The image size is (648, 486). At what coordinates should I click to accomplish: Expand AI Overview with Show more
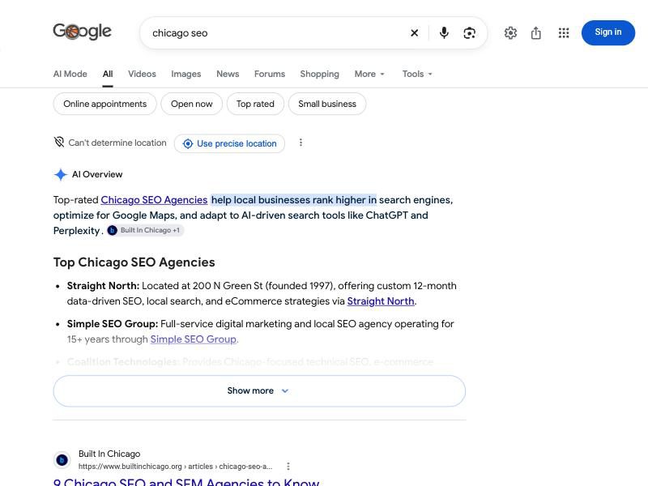point(259,391)
